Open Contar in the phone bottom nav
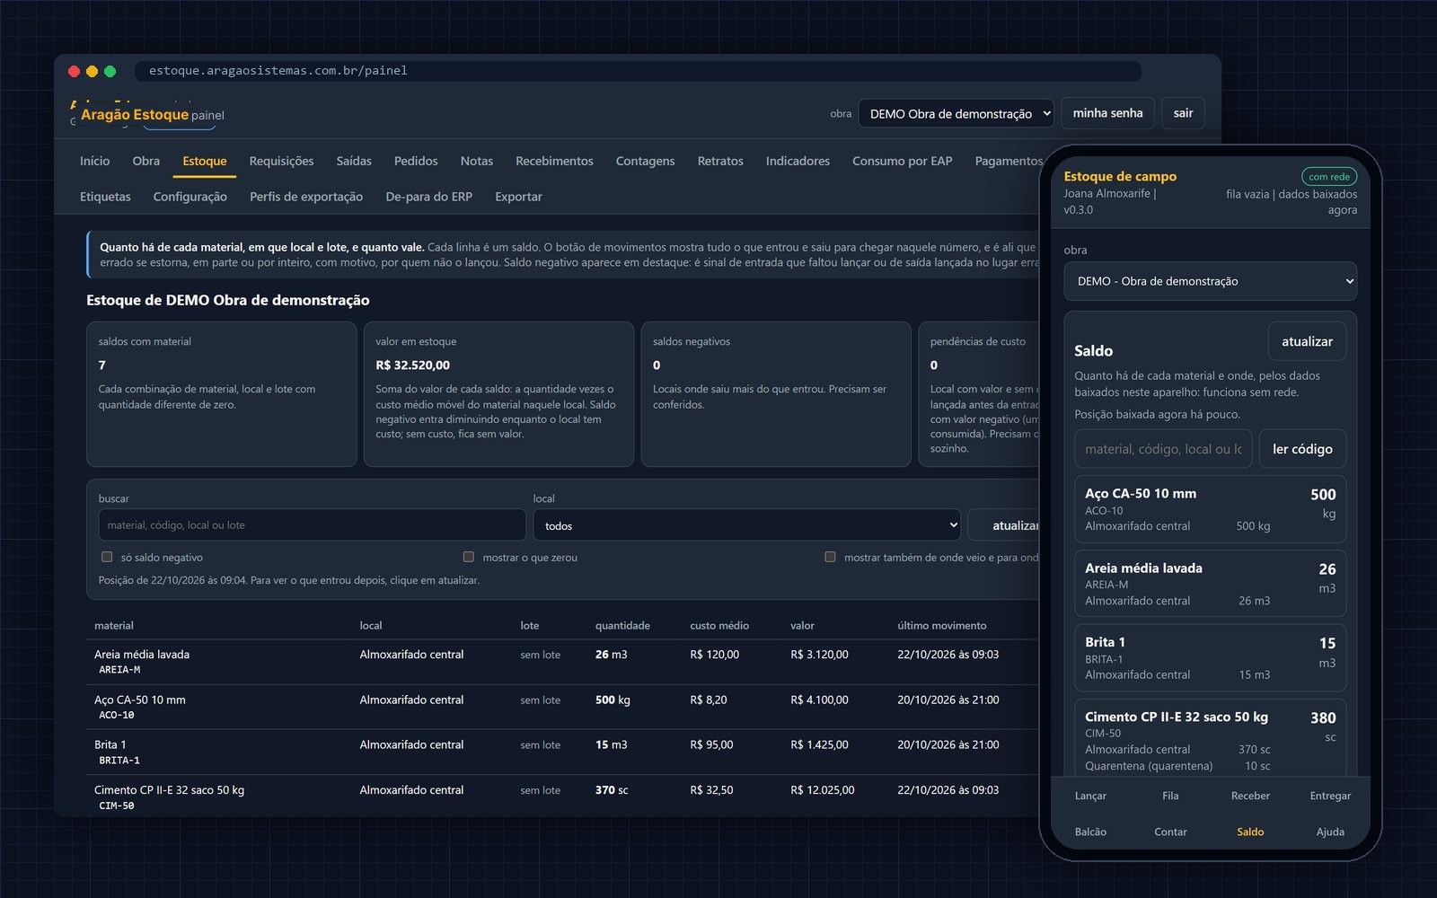 click(x=1170, y=832)
